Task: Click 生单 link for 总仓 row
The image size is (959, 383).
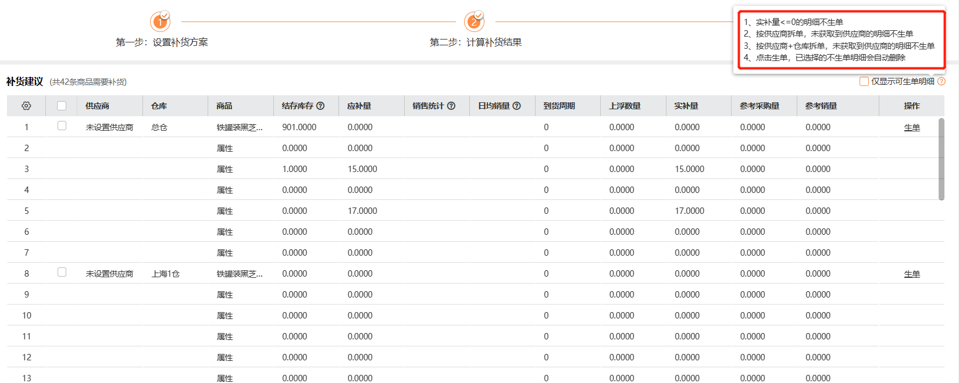Action: (x=912, y=128)
